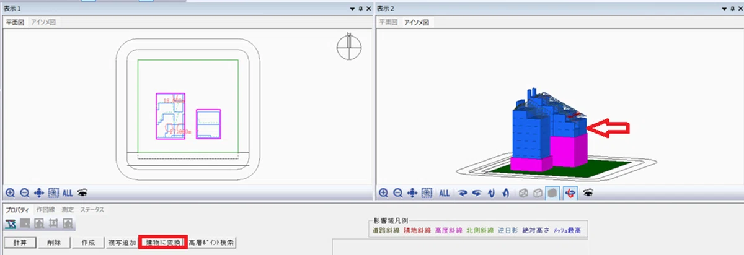Click ALL fit-view in 表示1 toolbar
This screenshot has height=255, width=744.
[x=68, y=192]
